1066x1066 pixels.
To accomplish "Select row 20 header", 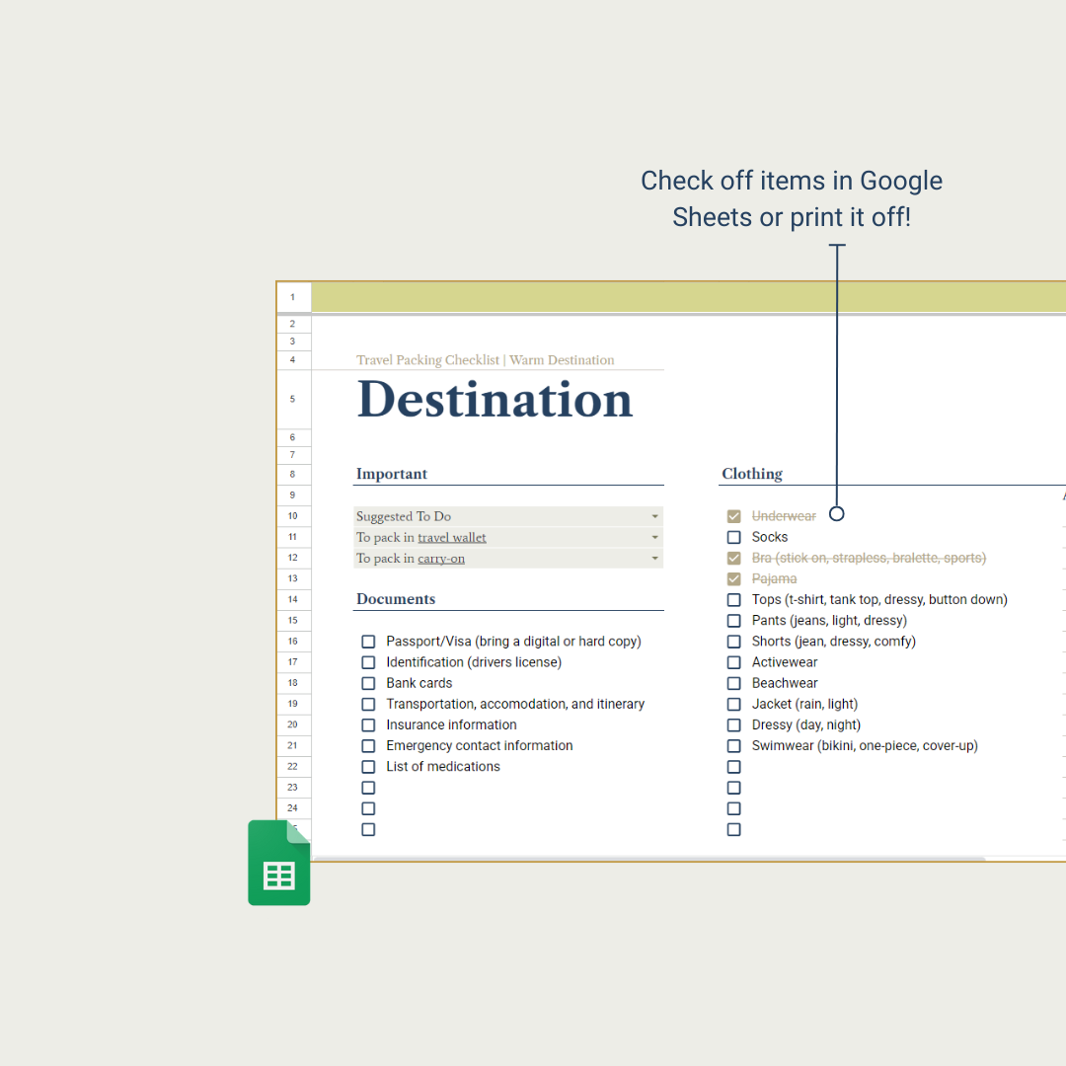I will click(293, 724).
